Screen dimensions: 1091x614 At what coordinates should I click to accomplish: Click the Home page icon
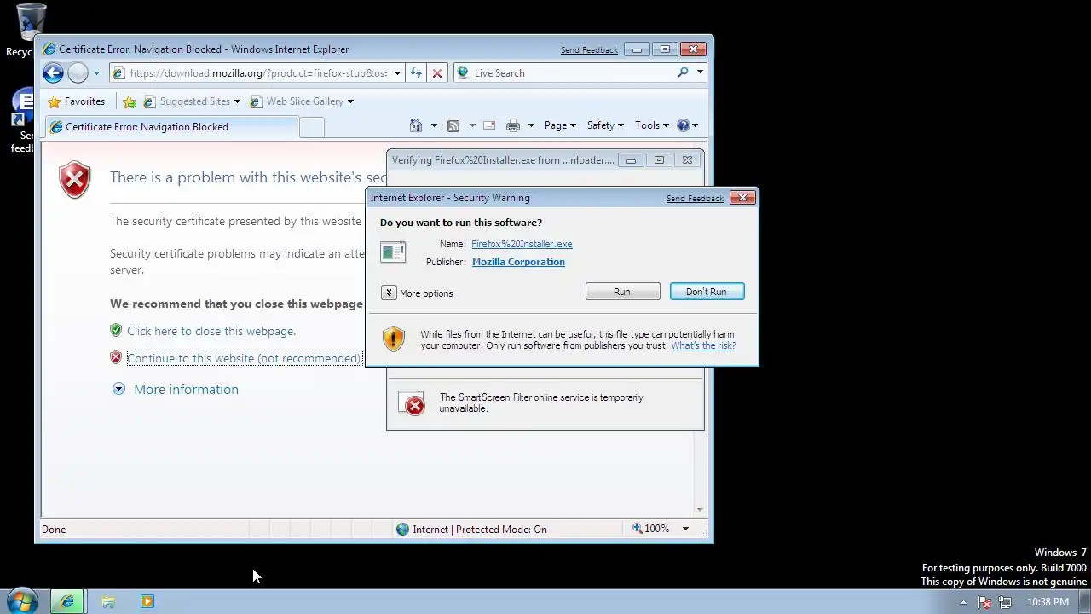click(416, 125)
